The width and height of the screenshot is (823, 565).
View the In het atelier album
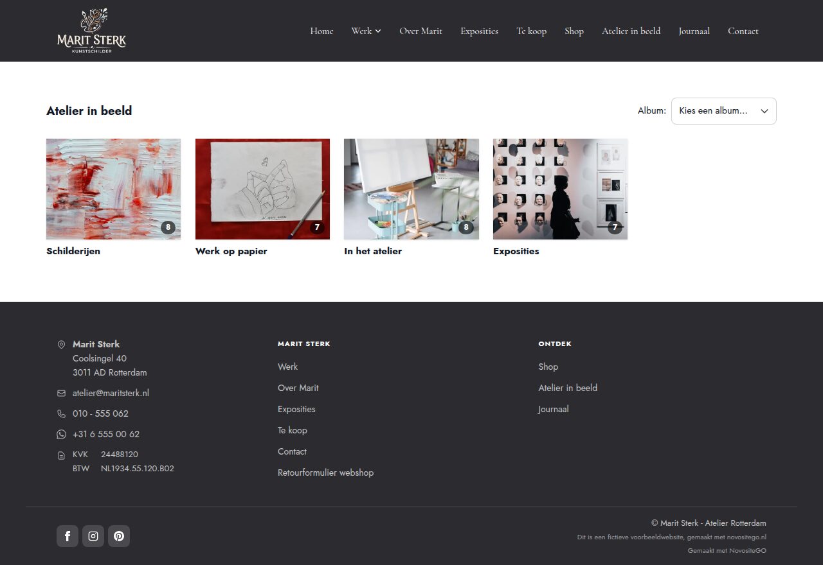point(411,189)
